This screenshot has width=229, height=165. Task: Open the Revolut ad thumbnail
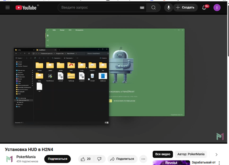171,163
